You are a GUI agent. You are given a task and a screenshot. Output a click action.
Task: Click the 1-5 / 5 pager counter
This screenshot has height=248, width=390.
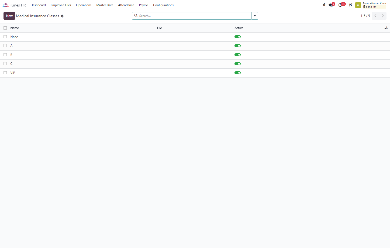coord(365,16)
